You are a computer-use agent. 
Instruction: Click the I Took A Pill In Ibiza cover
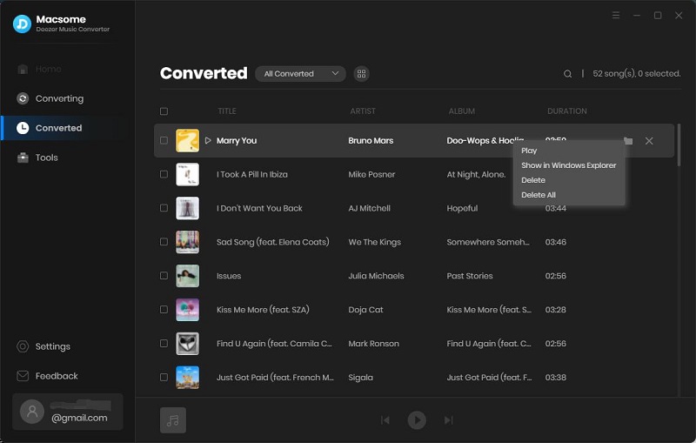coord(187,174)
